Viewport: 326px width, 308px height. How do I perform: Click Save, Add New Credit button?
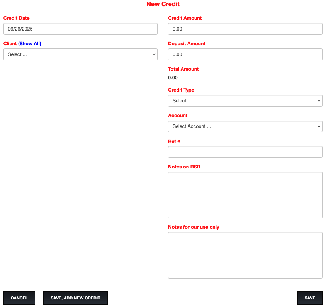75,298
